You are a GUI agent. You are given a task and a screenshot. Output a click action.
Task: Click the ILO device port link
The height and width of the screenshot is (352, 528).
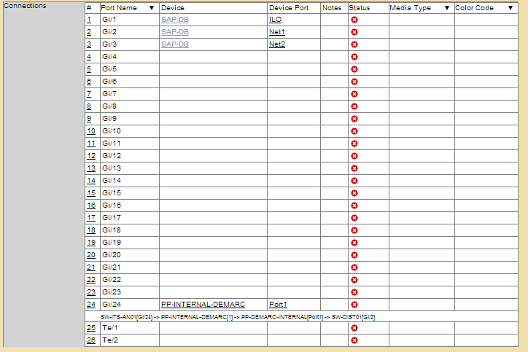(x=275, y=20)
